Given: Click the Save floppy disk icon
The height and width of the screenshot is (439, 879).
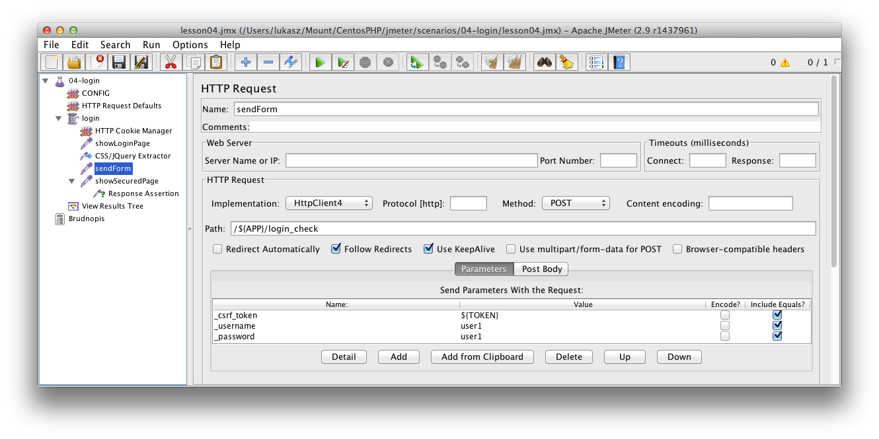Looking at the screenshot, I should coord(119,62).
